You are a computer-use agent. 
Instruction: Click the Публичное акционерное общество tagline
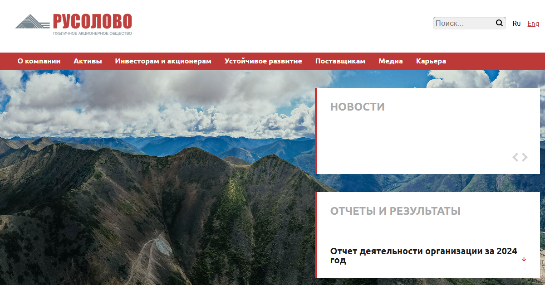93,34
